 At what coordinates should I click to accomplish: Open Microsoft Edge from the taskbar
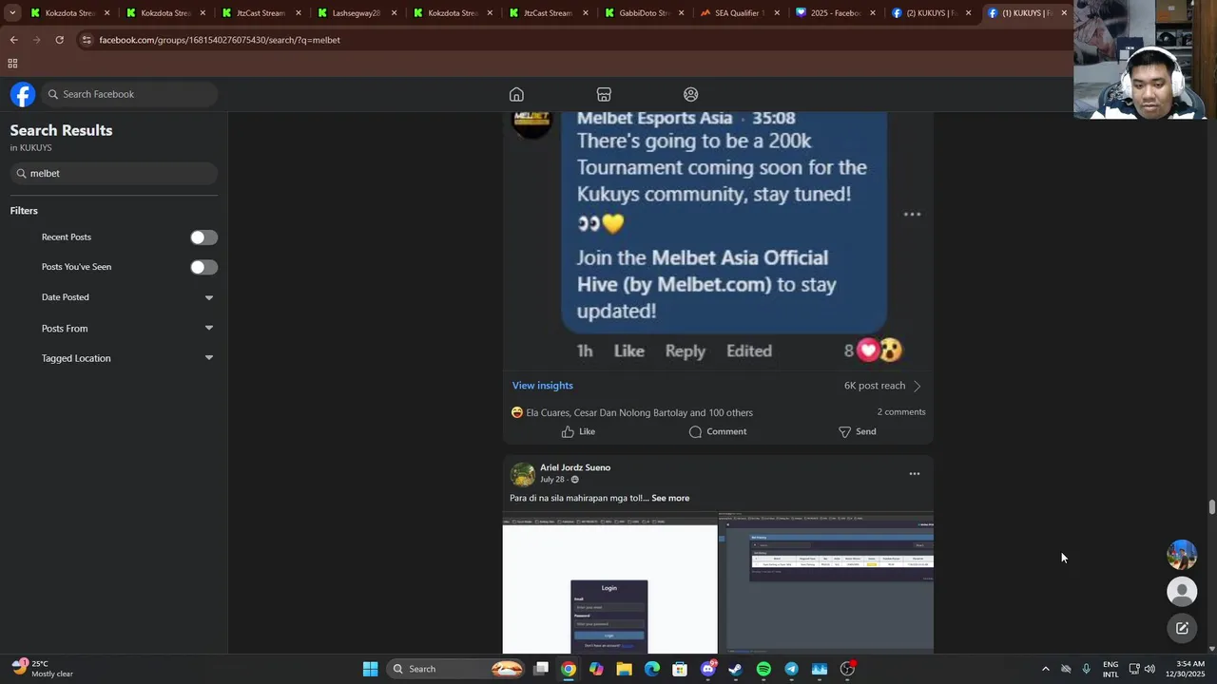click(x=652, y=669)
